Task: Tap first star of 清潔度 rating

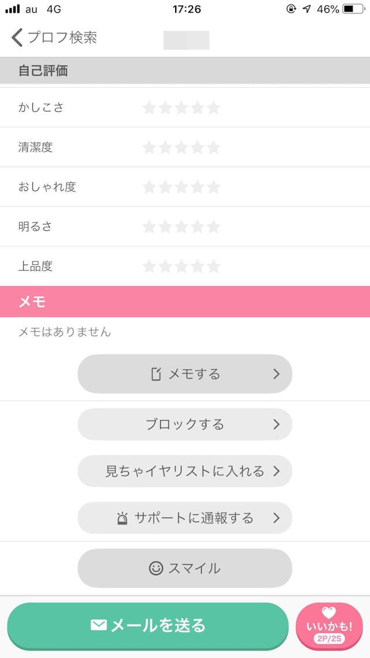Action: tap(149, 148)
